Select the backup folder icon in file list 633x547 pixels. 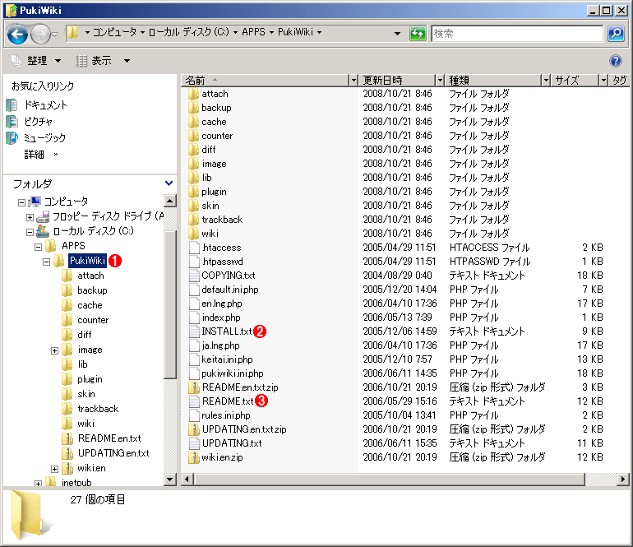194,108
